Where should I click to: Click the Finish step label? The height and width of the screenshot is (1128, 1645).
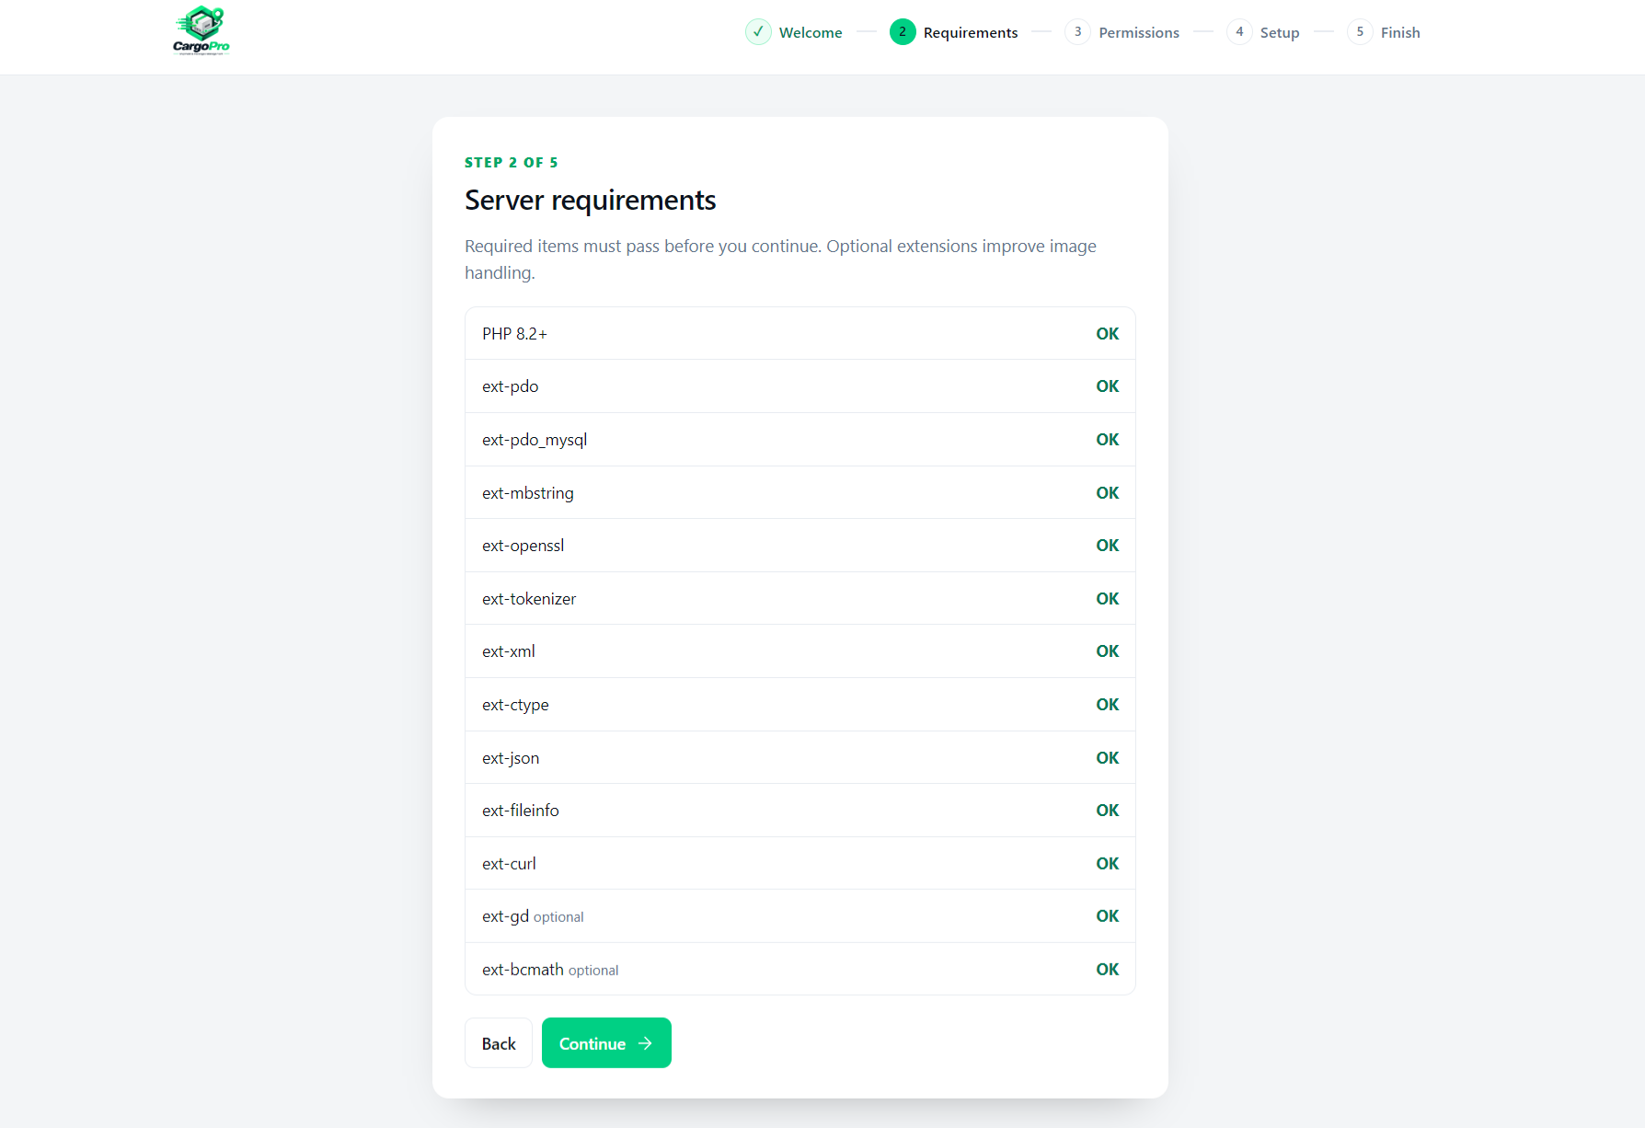[1400, 32]
